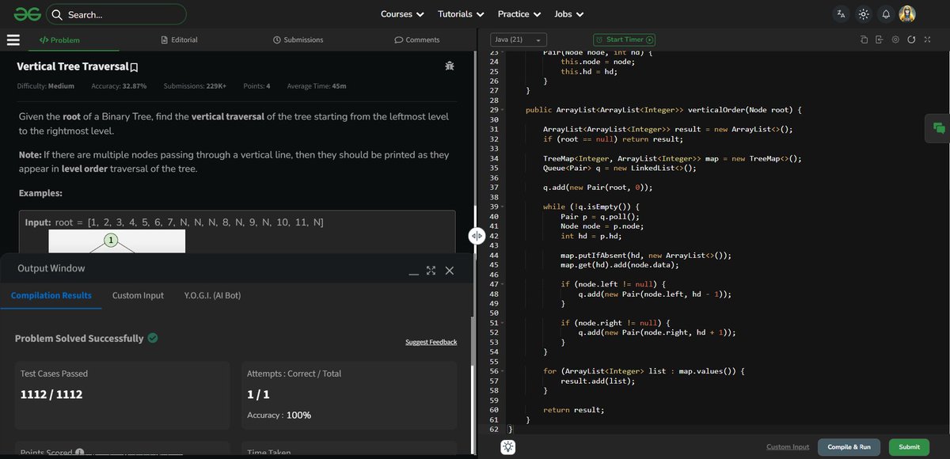The image size is (950, 459).
Task: Click the 'Vertical Tree Traversal' title
Action: click(x=72, y=66)
